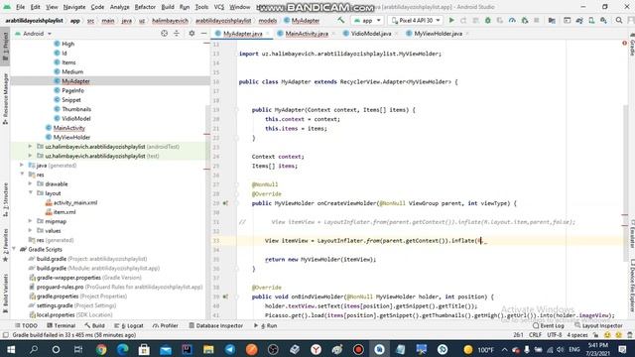The image size is (635, 357).
Task: Click the UTF-8 encoding in status bar
Action: tap(555, 335)
